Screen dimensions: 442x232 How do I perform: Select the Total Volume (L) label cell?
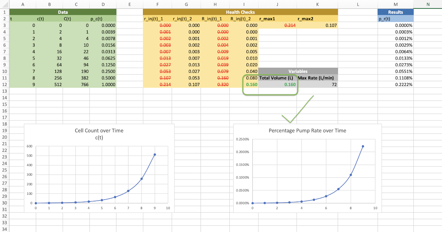point(278,78)
